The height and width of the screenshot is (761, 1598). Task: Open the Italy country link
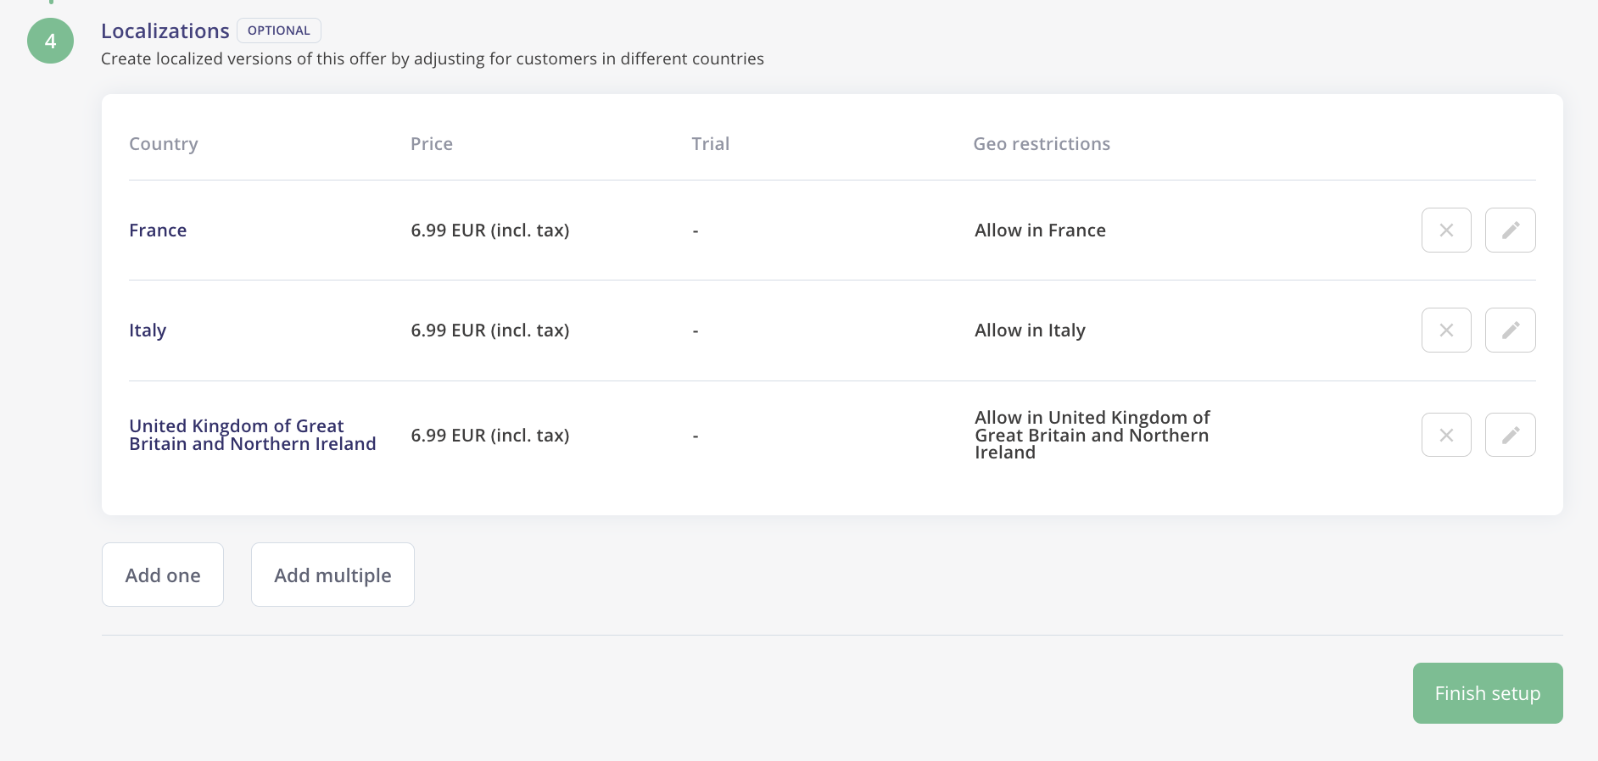pyautogui.click(x=148, y=331)
